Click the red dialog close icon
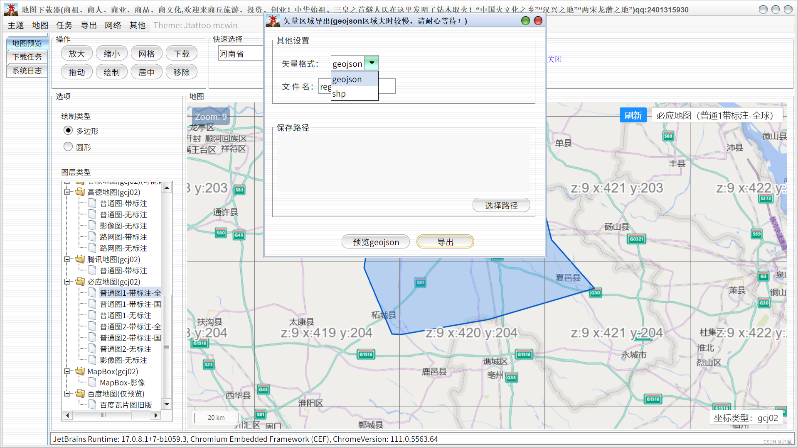Screen dimensions: 798x448 pos(538,21)
